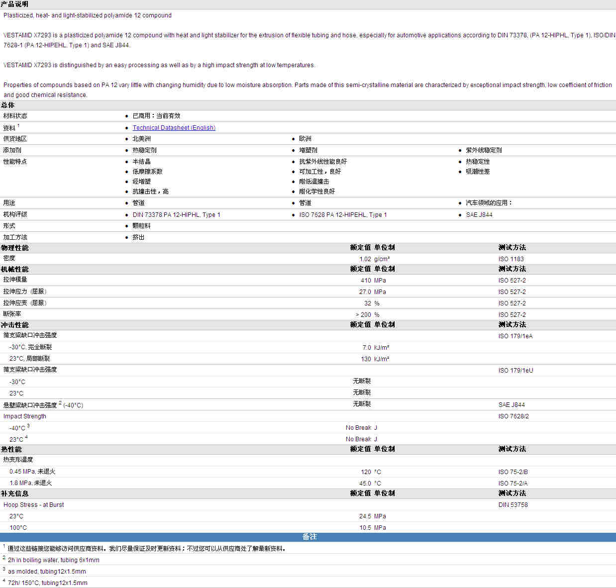Select the 耐低温撞击 feature entry
This screenshot has height=588, width=616.
[314, 182]
